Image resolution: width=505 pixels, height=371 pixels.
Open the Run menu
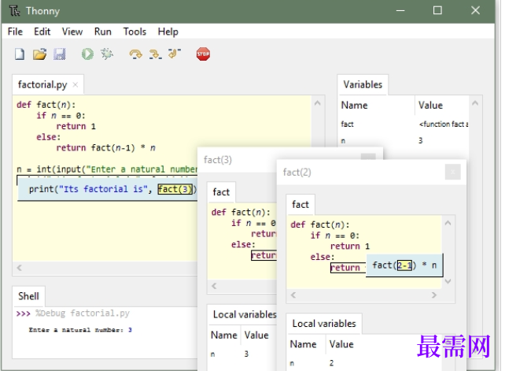tap(103, 32)
